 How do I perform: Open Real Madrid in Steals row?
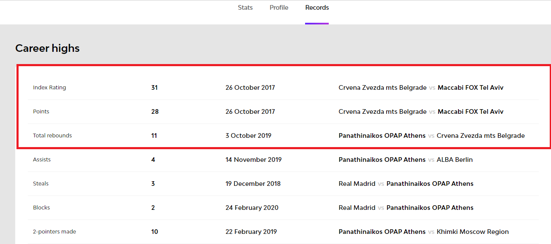click(x=357, y=184)
